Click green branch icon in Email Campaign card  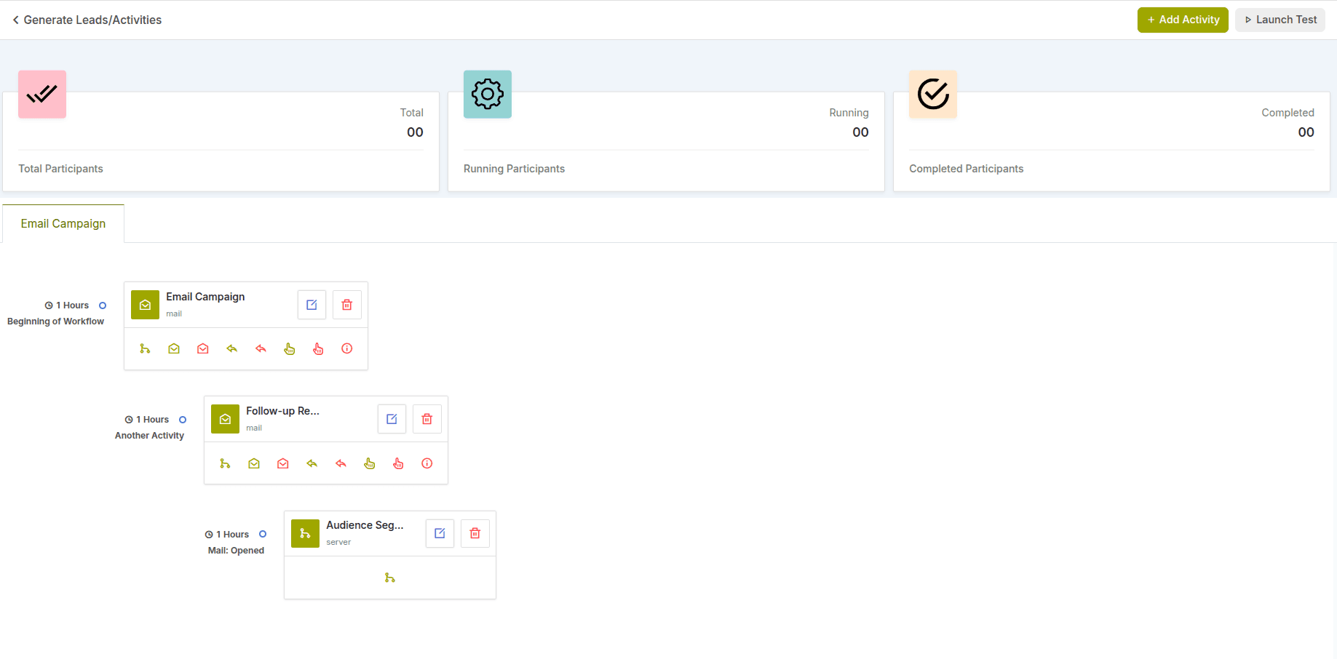[145, 349]
